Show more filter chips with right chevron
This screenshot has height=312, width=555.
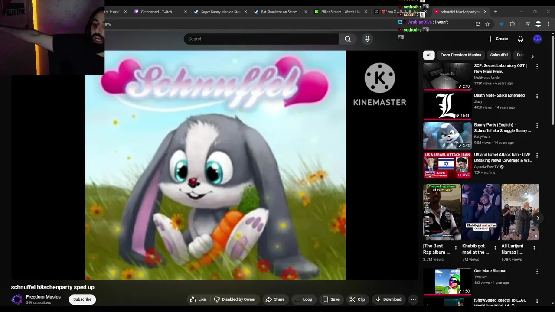pyautogui.click(x=532, y=56)
